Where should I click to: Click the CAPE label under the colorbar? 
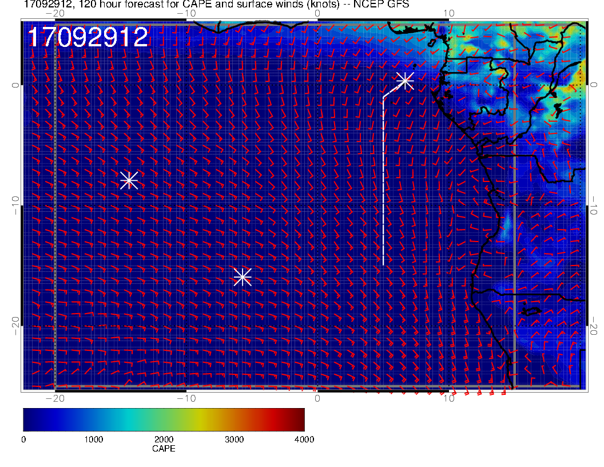tap(164, 449)
